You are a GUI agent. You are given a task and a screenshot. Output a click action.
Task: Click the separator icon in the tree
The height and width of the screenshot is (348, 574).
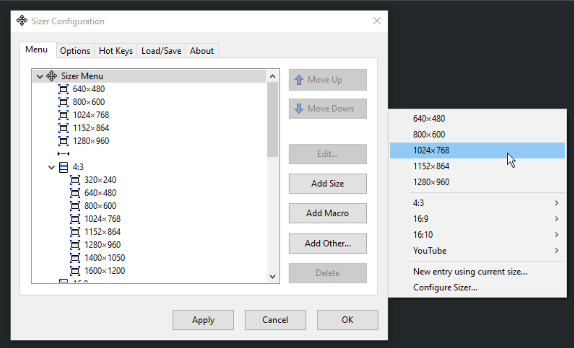pos(63,154)
